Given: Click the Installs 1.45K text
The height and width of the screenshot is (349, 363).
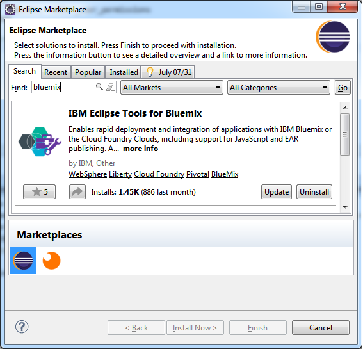Looking at the screenshot, I should [x=143, y=192].
